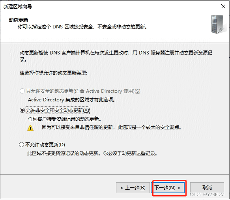Cancel the wizard with 取消 button
The height and width of the screenshot is (200, 230).
pos(207,188)
